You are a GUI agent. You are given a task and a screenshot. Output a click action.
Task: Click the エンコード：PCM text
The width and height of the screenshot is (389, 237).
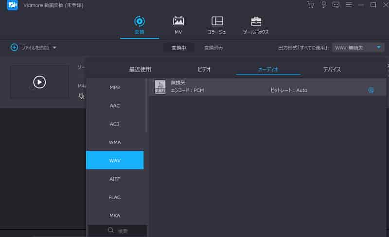pyautogui.click(x=187, y=91)
